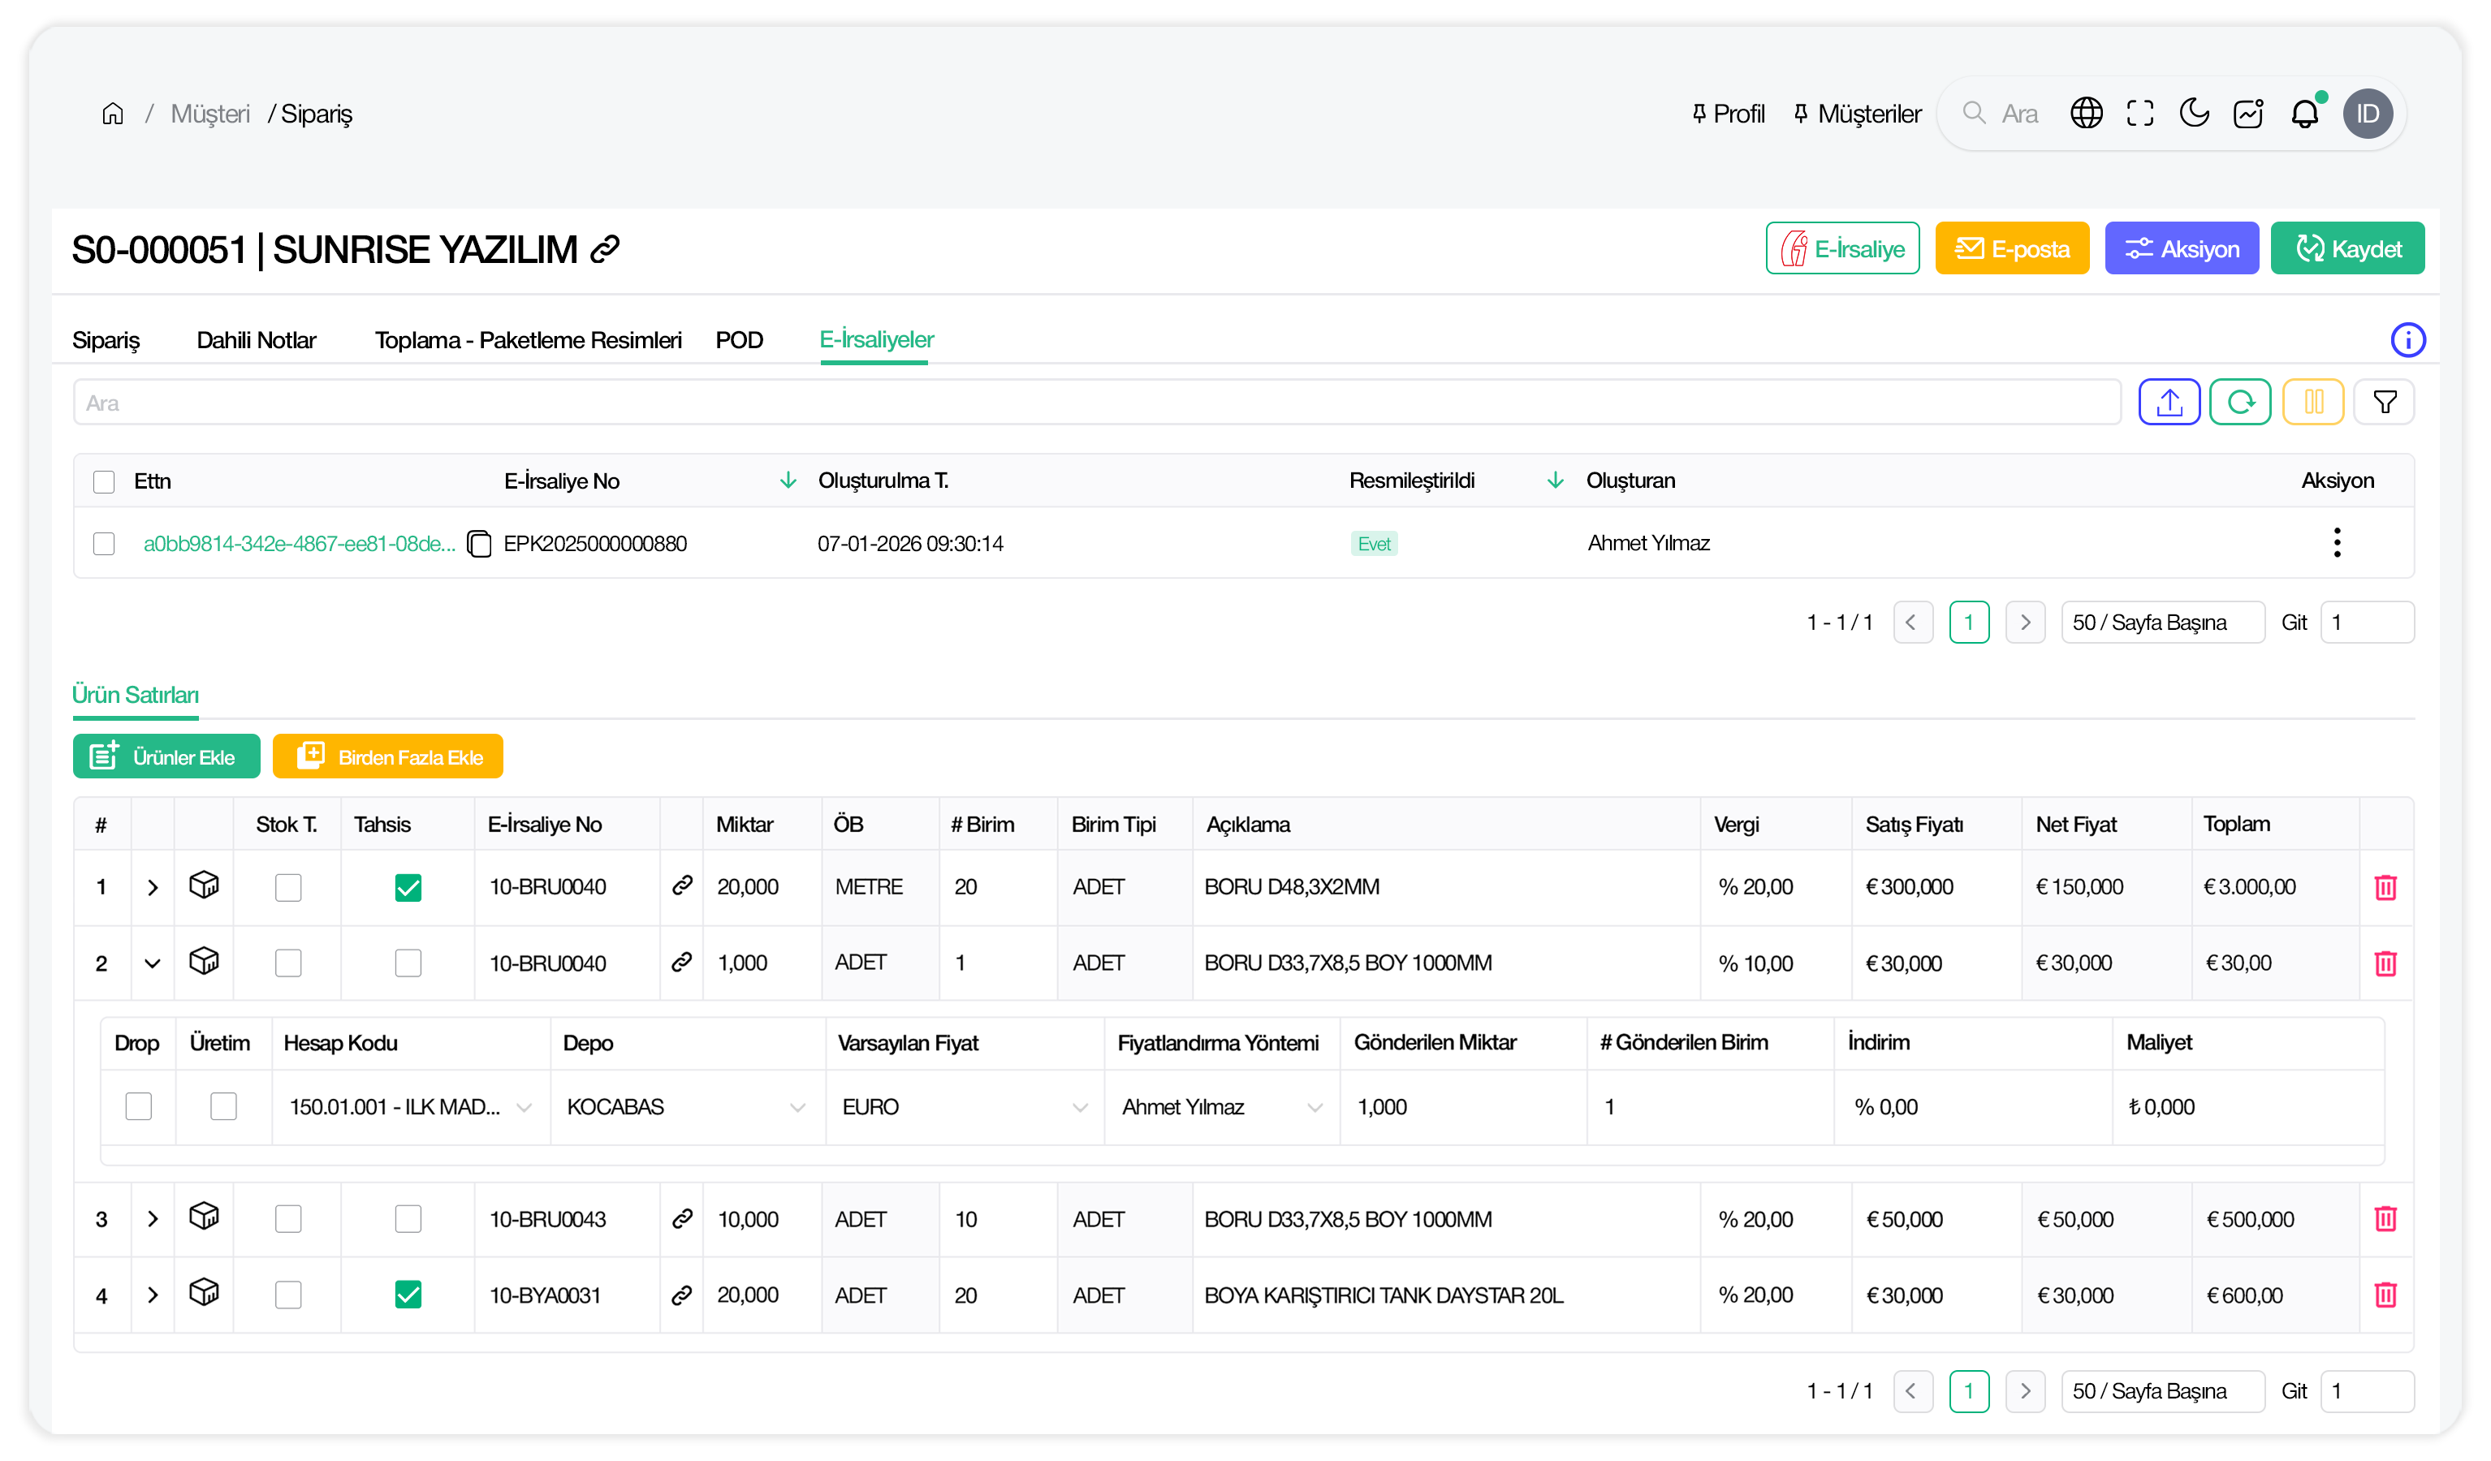Click the fullscreen icon in header
The height and width of the screenshot is (1461, 2491).
[2139, 114]
